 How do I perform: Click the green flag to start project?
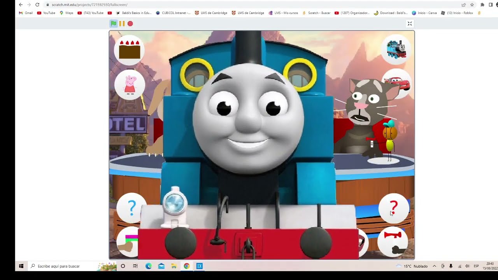113,24
